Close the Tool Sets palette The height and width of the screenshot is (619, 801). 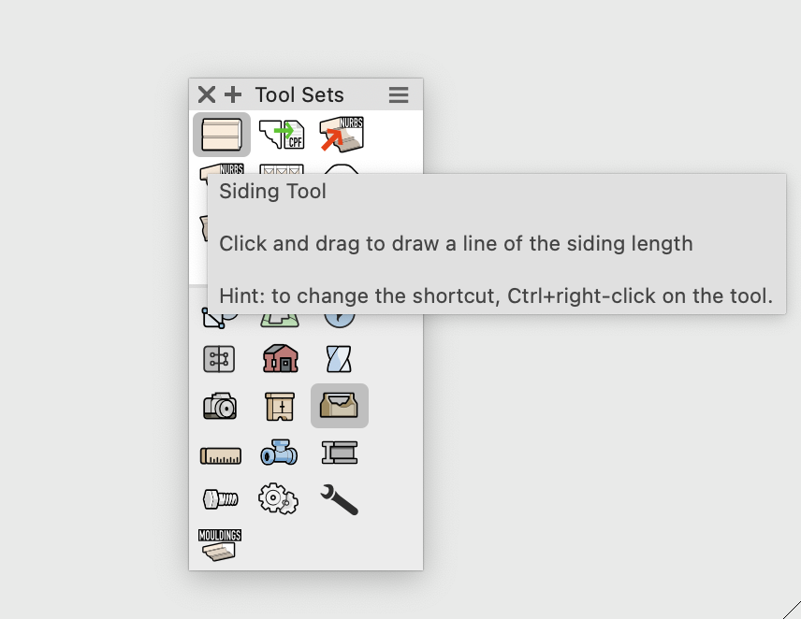click(x=207, y=94)
